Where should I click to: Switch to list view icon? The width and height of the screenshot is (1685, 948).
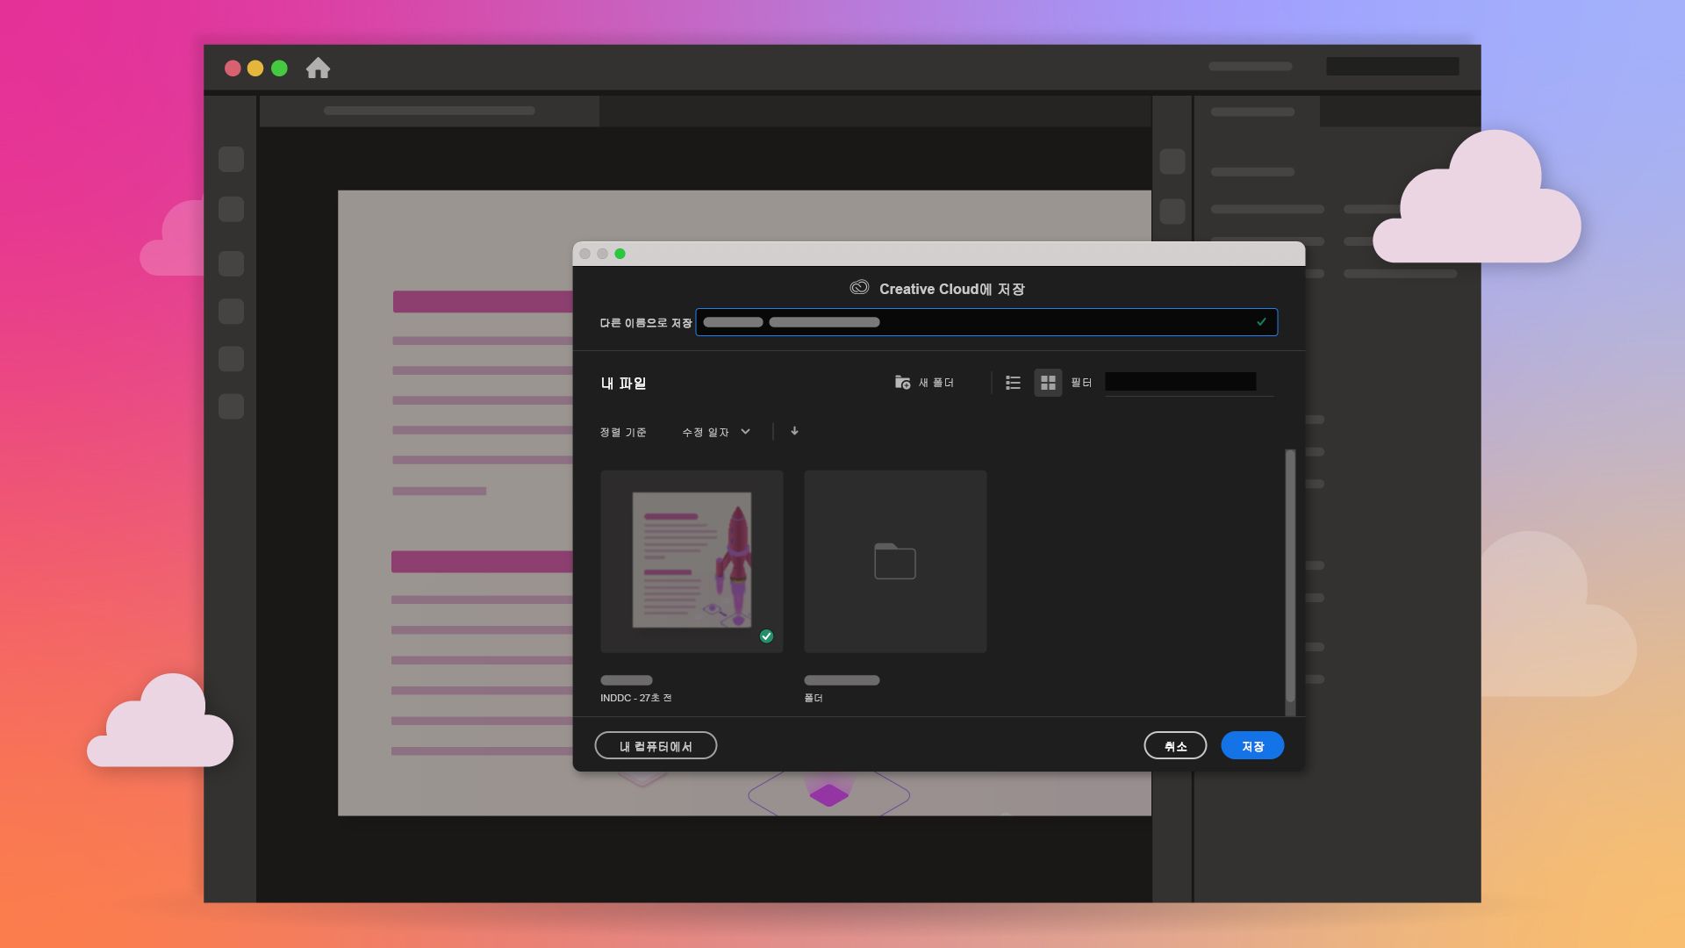tap(1013, 382)
